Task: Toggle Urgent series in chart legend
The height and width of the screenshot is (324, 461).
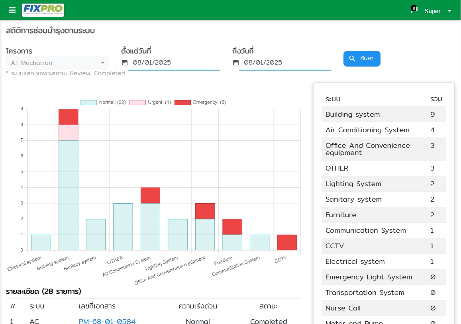Action: pos(150,102)
